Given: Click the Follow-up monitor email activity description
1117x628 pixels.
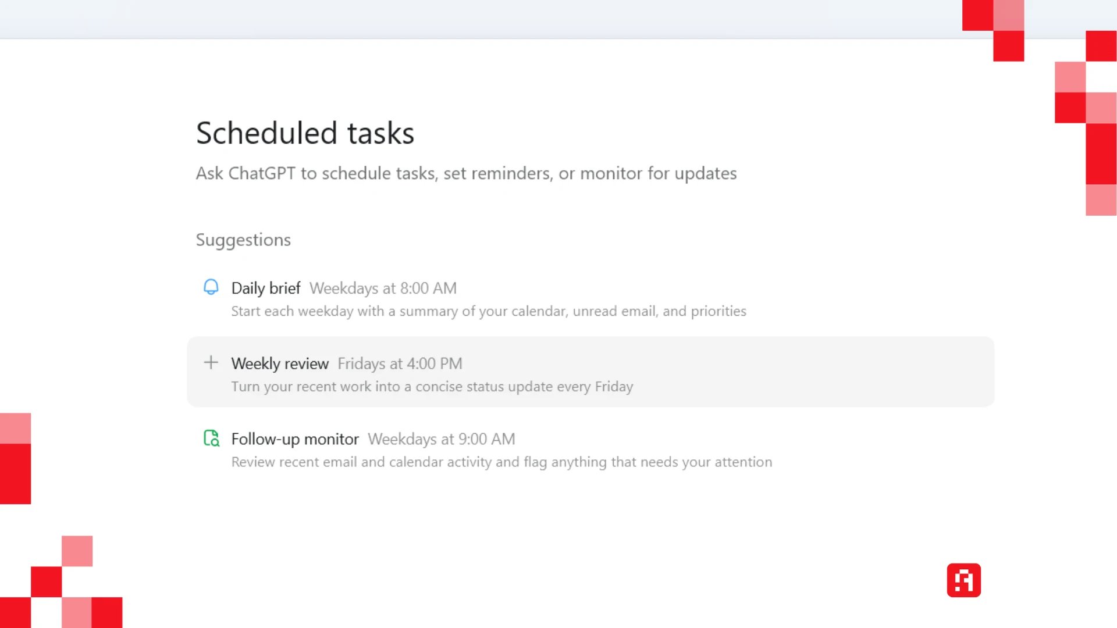Looking at the screenshot, I should click(x=502, y=462).
